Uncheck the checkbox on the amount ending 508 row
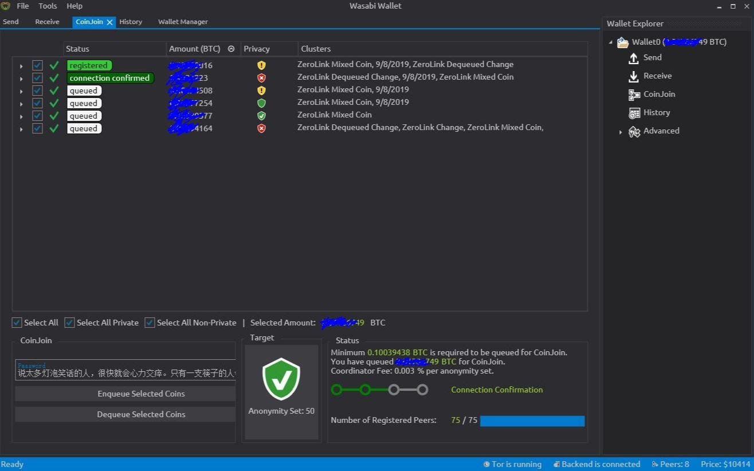Screen dimensions: 754x471 coord(37,91)
